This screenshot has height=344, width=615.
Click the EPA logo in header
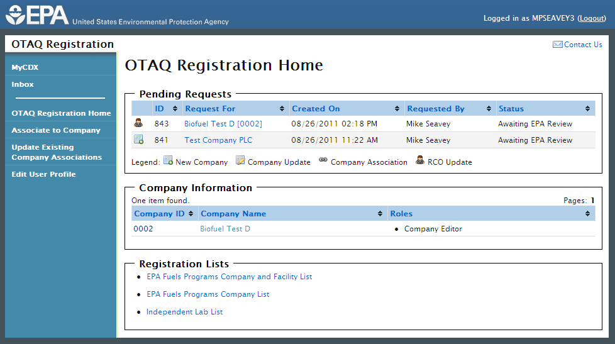click(x=37, y=15)
